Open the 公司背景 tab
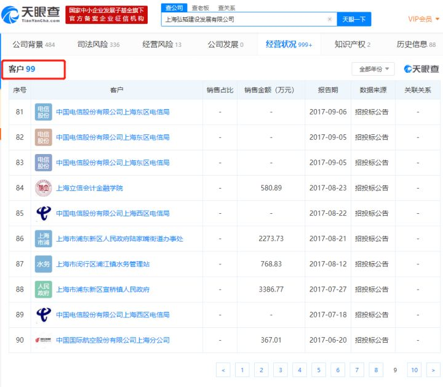443x387 pixels. click(33, 44)
